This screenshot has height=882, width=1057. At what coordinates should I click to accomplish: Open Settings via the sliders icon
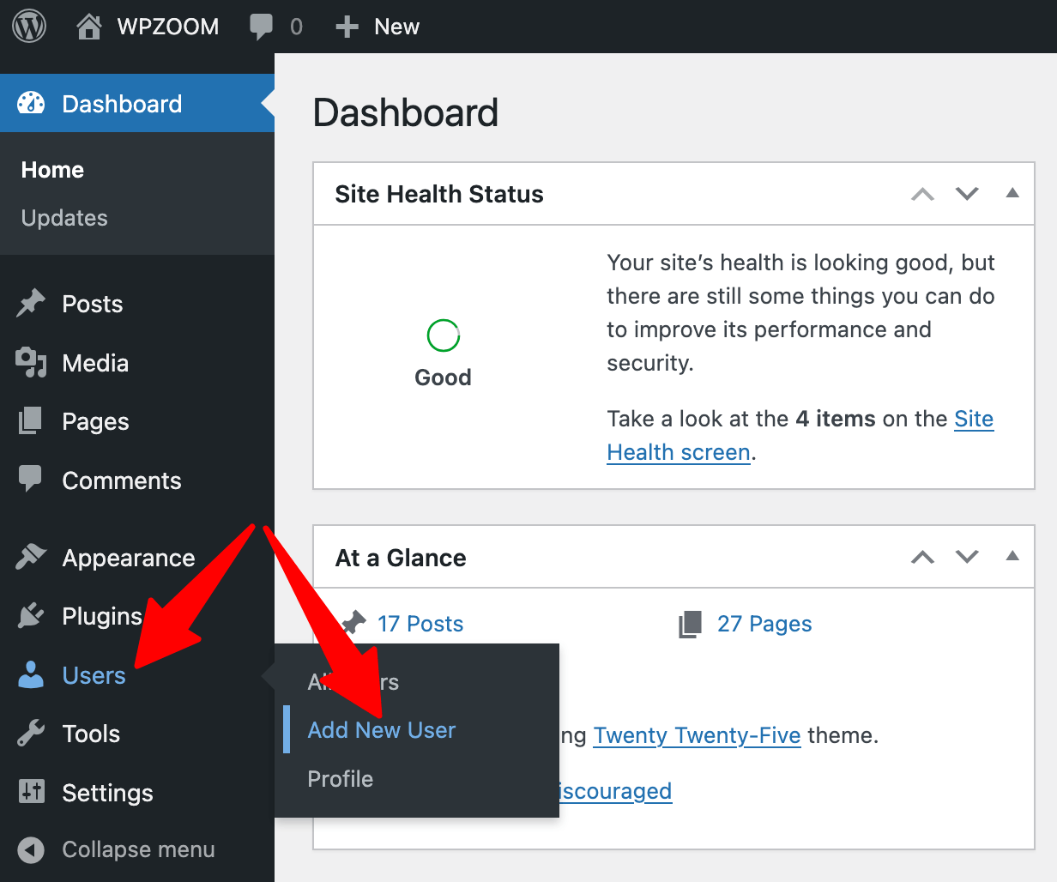(31, 792)
